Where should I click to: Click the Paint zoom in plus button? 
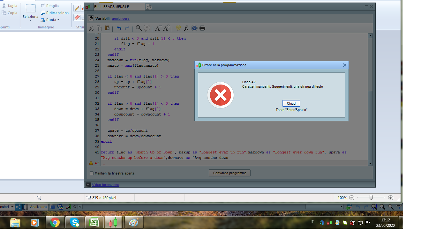click(390, 198)
